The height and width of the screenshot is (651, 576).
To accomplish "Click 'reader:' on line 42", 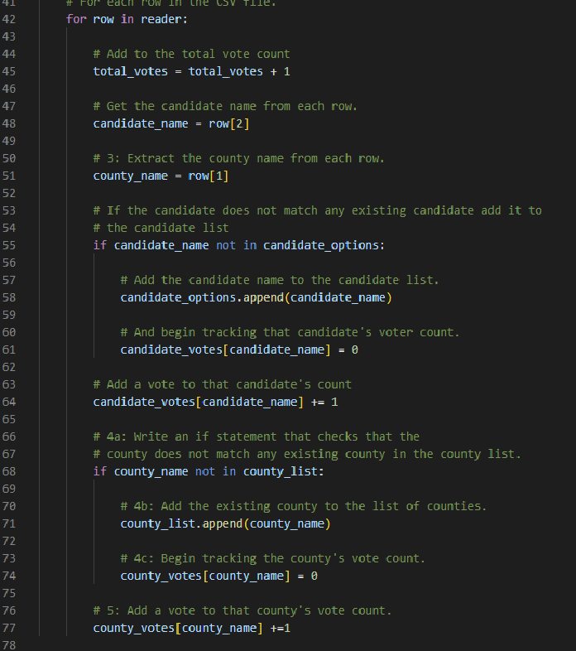I will tap(165, 20).
